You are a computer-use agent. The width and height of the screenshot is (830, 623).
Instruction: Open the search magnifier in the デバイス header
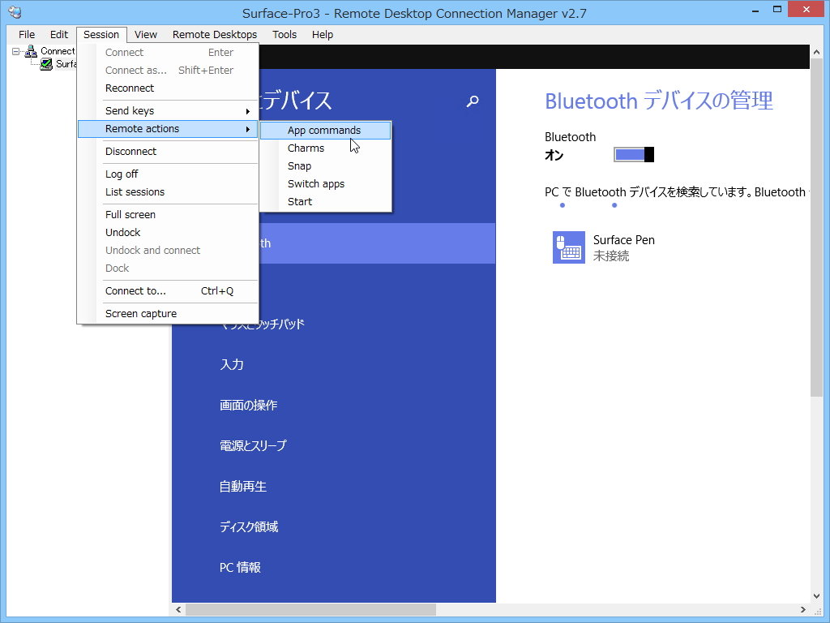(x=473, y=102)
